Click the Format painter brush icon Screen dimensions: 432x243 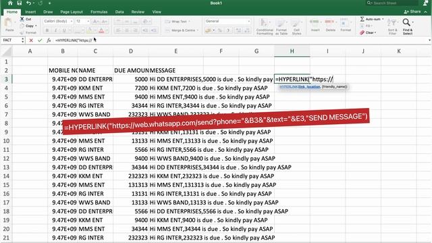(x=22, y=32)
